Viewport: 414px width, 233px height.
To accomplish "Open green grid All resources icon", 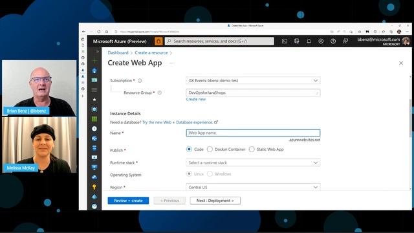I will (x=94, y=119).
